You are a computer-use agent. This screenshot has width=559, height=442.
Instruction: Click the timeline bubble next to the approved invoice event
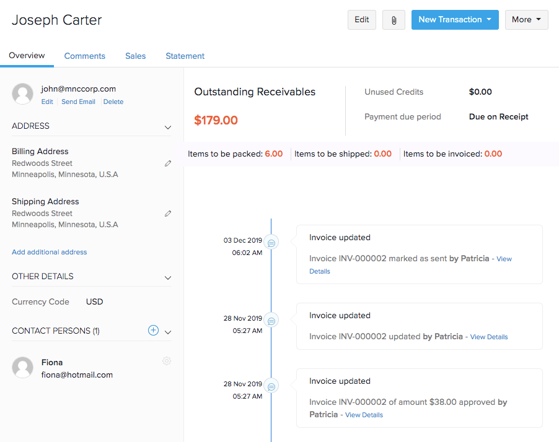click(x=271, y=385)
